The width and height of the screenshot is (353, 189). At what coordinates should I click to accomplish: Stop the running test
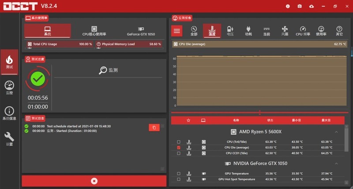(94, 181)
